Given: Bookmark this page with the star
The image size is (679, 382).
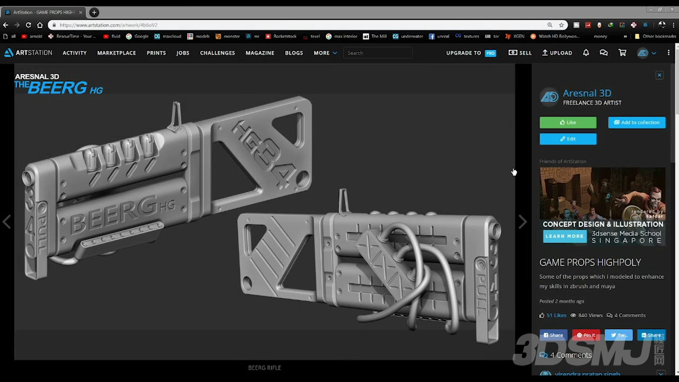Looking at the screenshot, I should pos(561,25).
